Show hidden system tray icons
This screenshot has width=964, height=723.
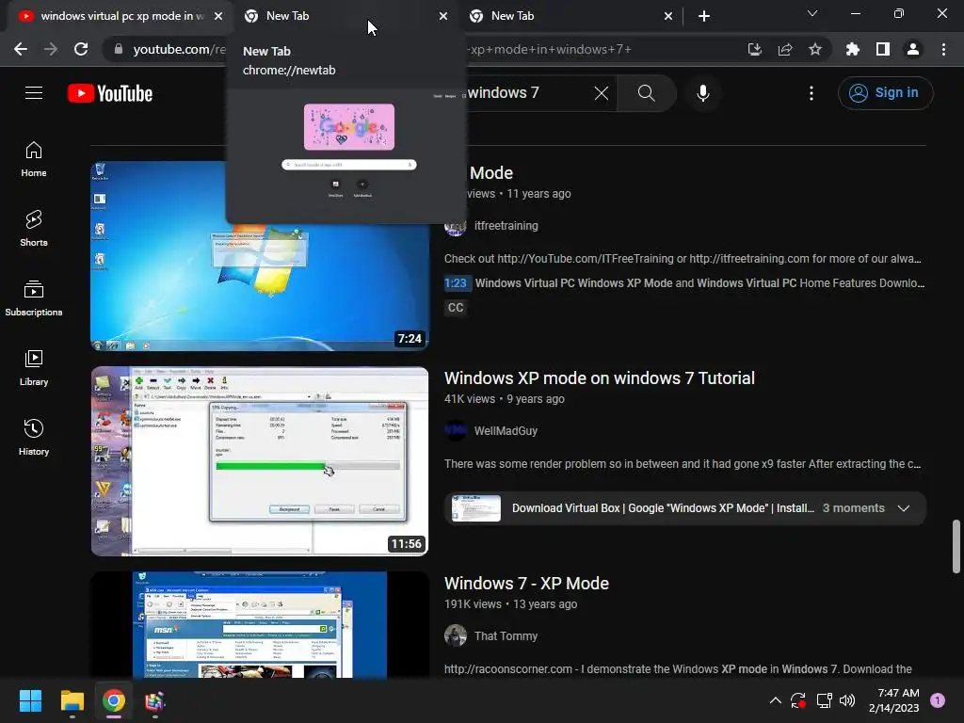tap(776, 700)
